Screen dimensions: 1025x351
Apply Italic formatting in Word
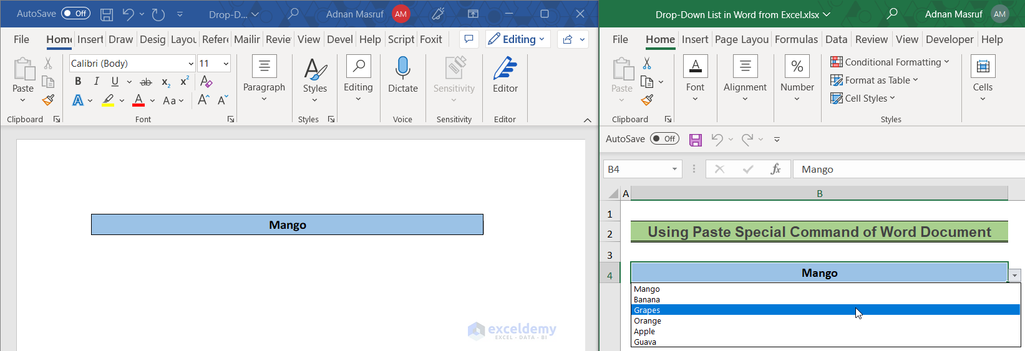[x=96, y=81]
